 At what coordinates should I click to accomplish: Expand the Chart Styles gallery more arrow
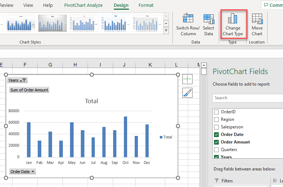pos(166,31)
